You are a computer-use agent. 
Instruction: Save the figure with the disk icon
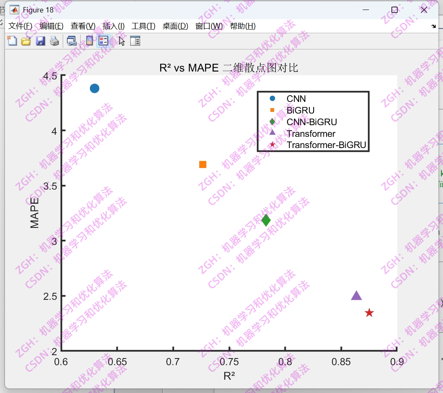coord(40,41)
